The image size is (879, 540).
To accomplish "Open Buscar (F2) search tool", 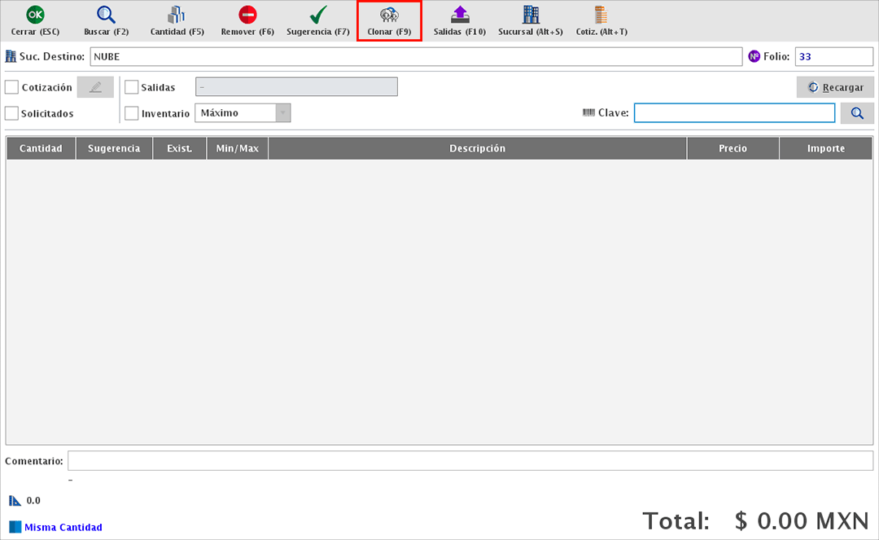I will tap(106, 15).
